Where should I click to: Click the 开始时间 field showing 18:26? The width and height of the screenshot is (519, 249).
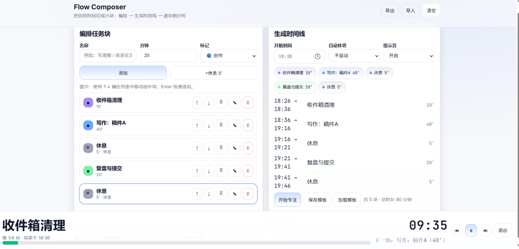(x=299, y=57)
